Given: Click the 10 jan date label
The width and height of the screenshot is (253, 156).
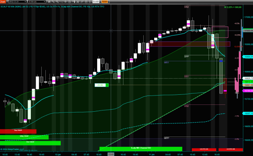Looking at the screenshot, I should point(58,154).
